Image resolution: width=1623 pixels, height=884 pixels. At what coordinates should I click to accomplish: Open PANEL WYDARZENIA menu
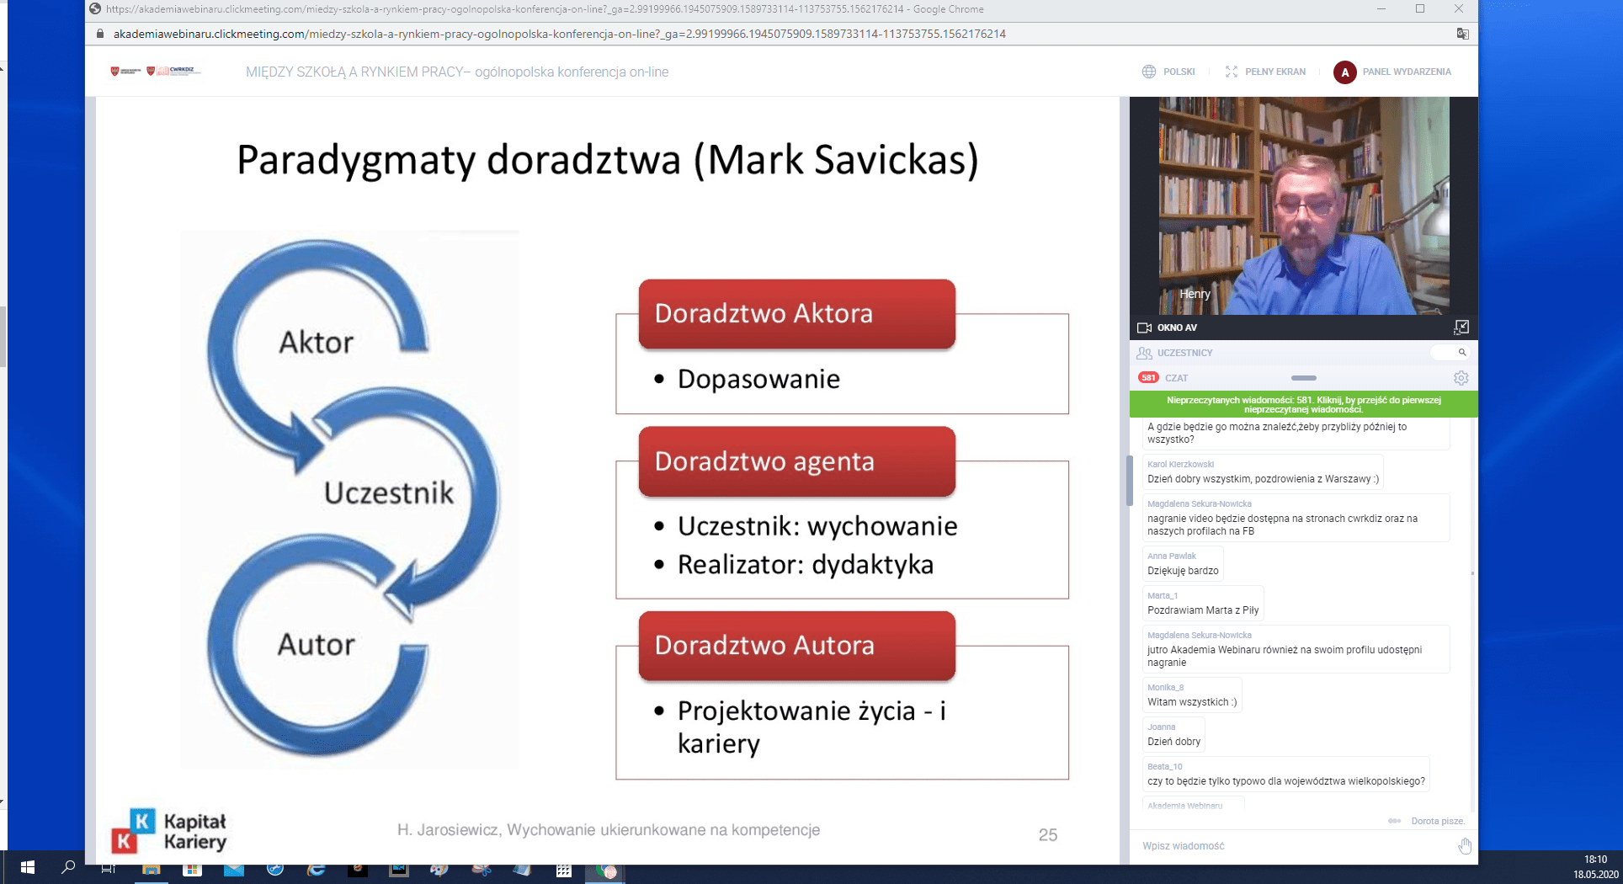pos(1406,72)
